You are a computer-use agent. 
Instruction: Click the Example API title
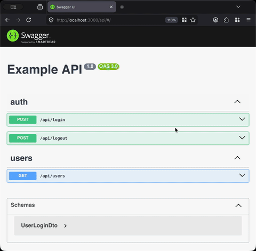(x=45, y=69)
